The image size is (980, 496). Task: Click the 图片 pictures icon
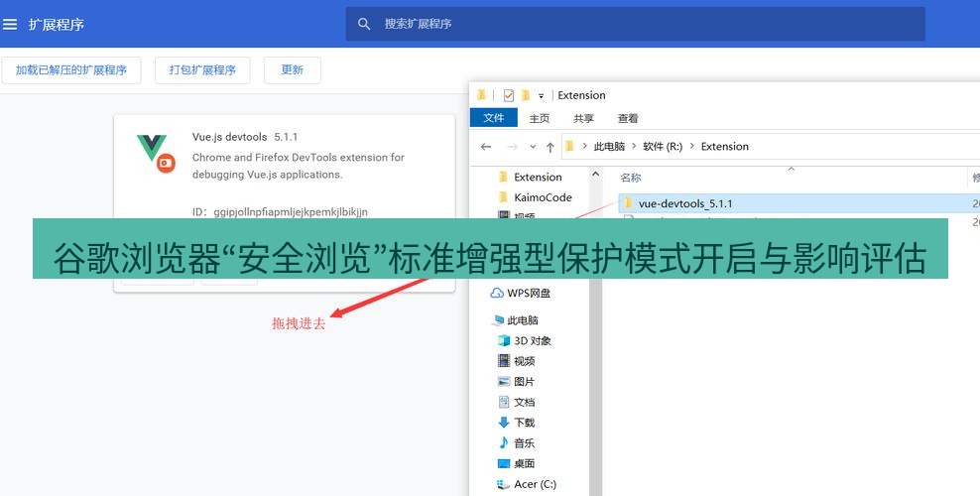[x=504, y=381]
